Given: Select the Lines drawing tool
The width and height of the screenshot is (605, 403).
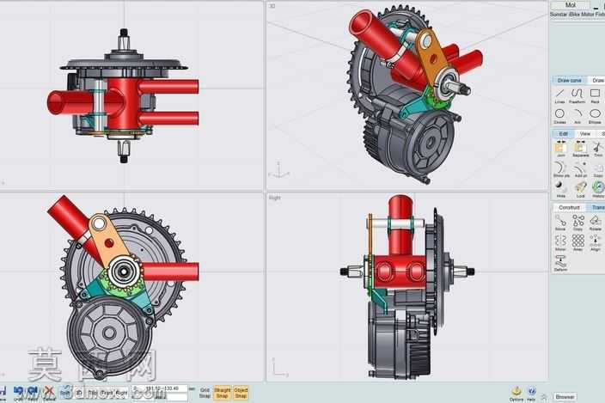Looking at the screenshot, I should (559, 95).
